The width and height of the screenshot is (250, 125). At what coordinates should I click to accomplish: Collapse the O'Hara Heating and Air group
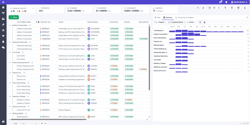(10, 62)
